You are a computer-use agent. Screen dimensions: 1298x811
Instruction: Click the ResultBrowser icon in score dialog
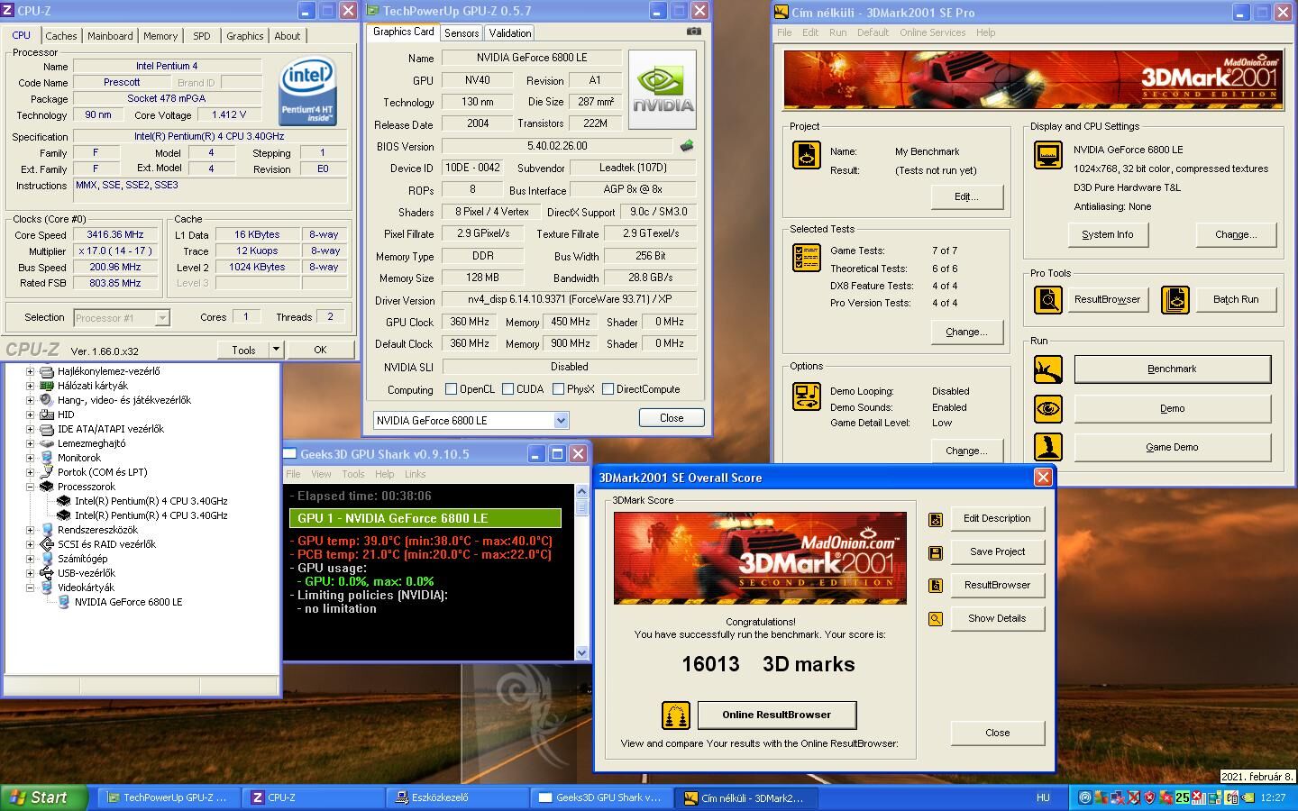click(936, 586)
